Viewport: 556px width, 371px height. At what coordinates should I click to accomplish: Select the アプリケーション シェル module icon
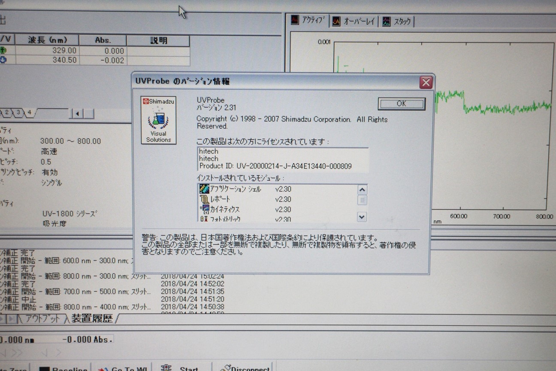(x=204, y=189)
